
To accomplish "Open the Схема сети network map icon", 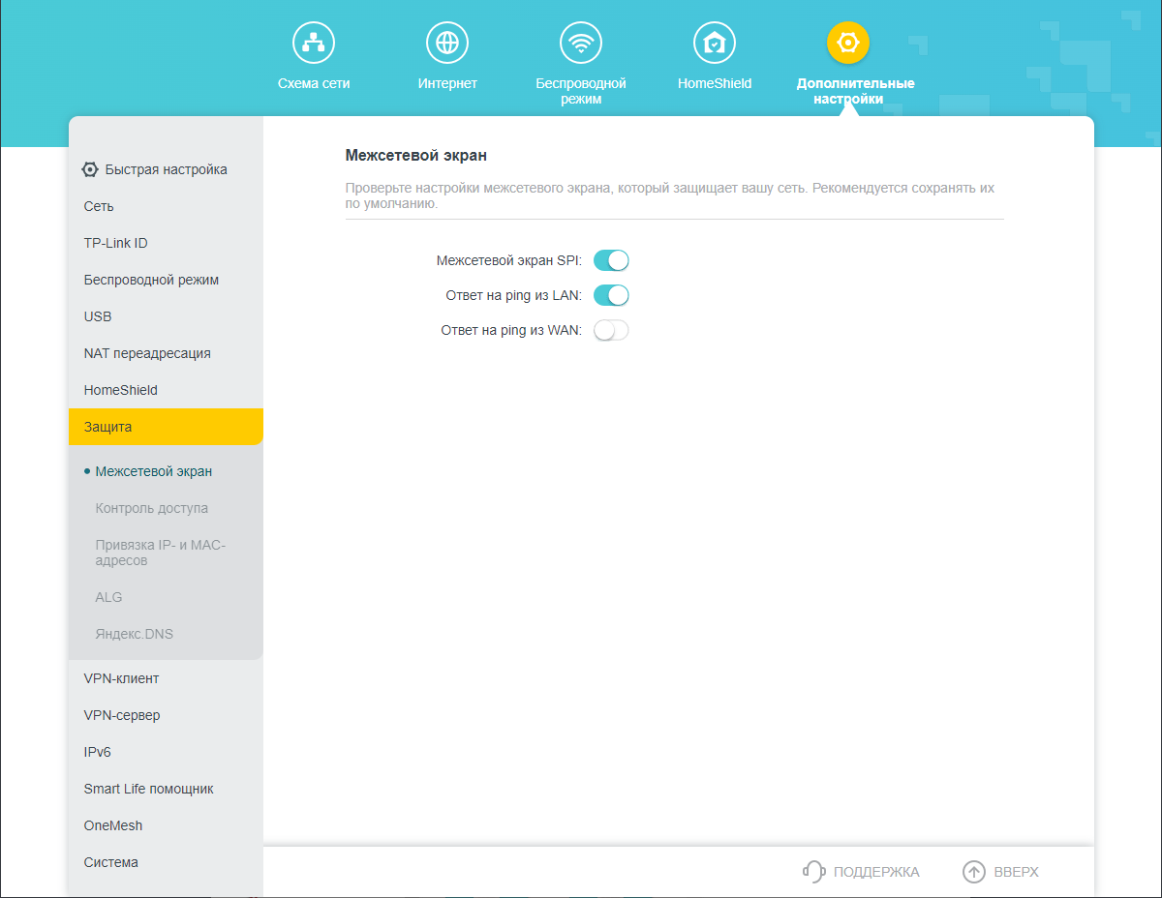I will (314, 43).
